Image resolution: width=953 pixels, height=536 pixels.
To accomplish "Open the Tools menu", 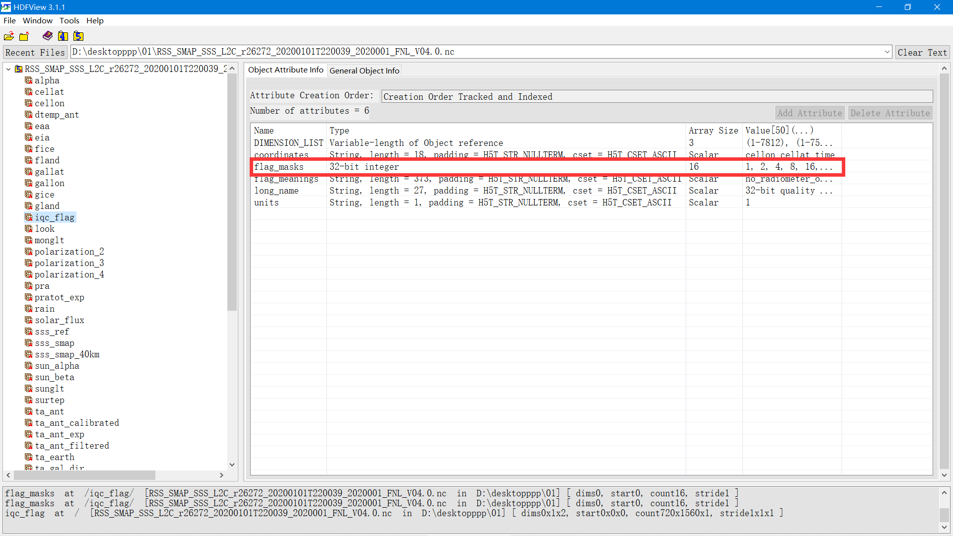I will coord(69,20).
